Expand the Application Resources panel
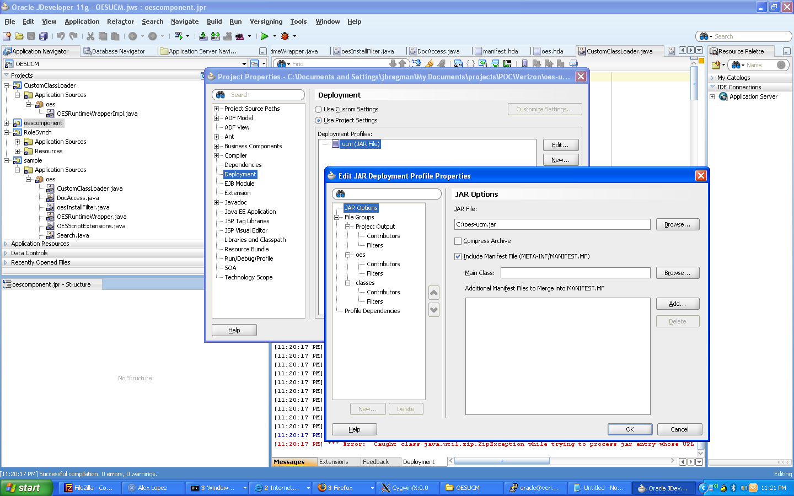Screen dimensions: 794x496 click(x=6, y=244)
